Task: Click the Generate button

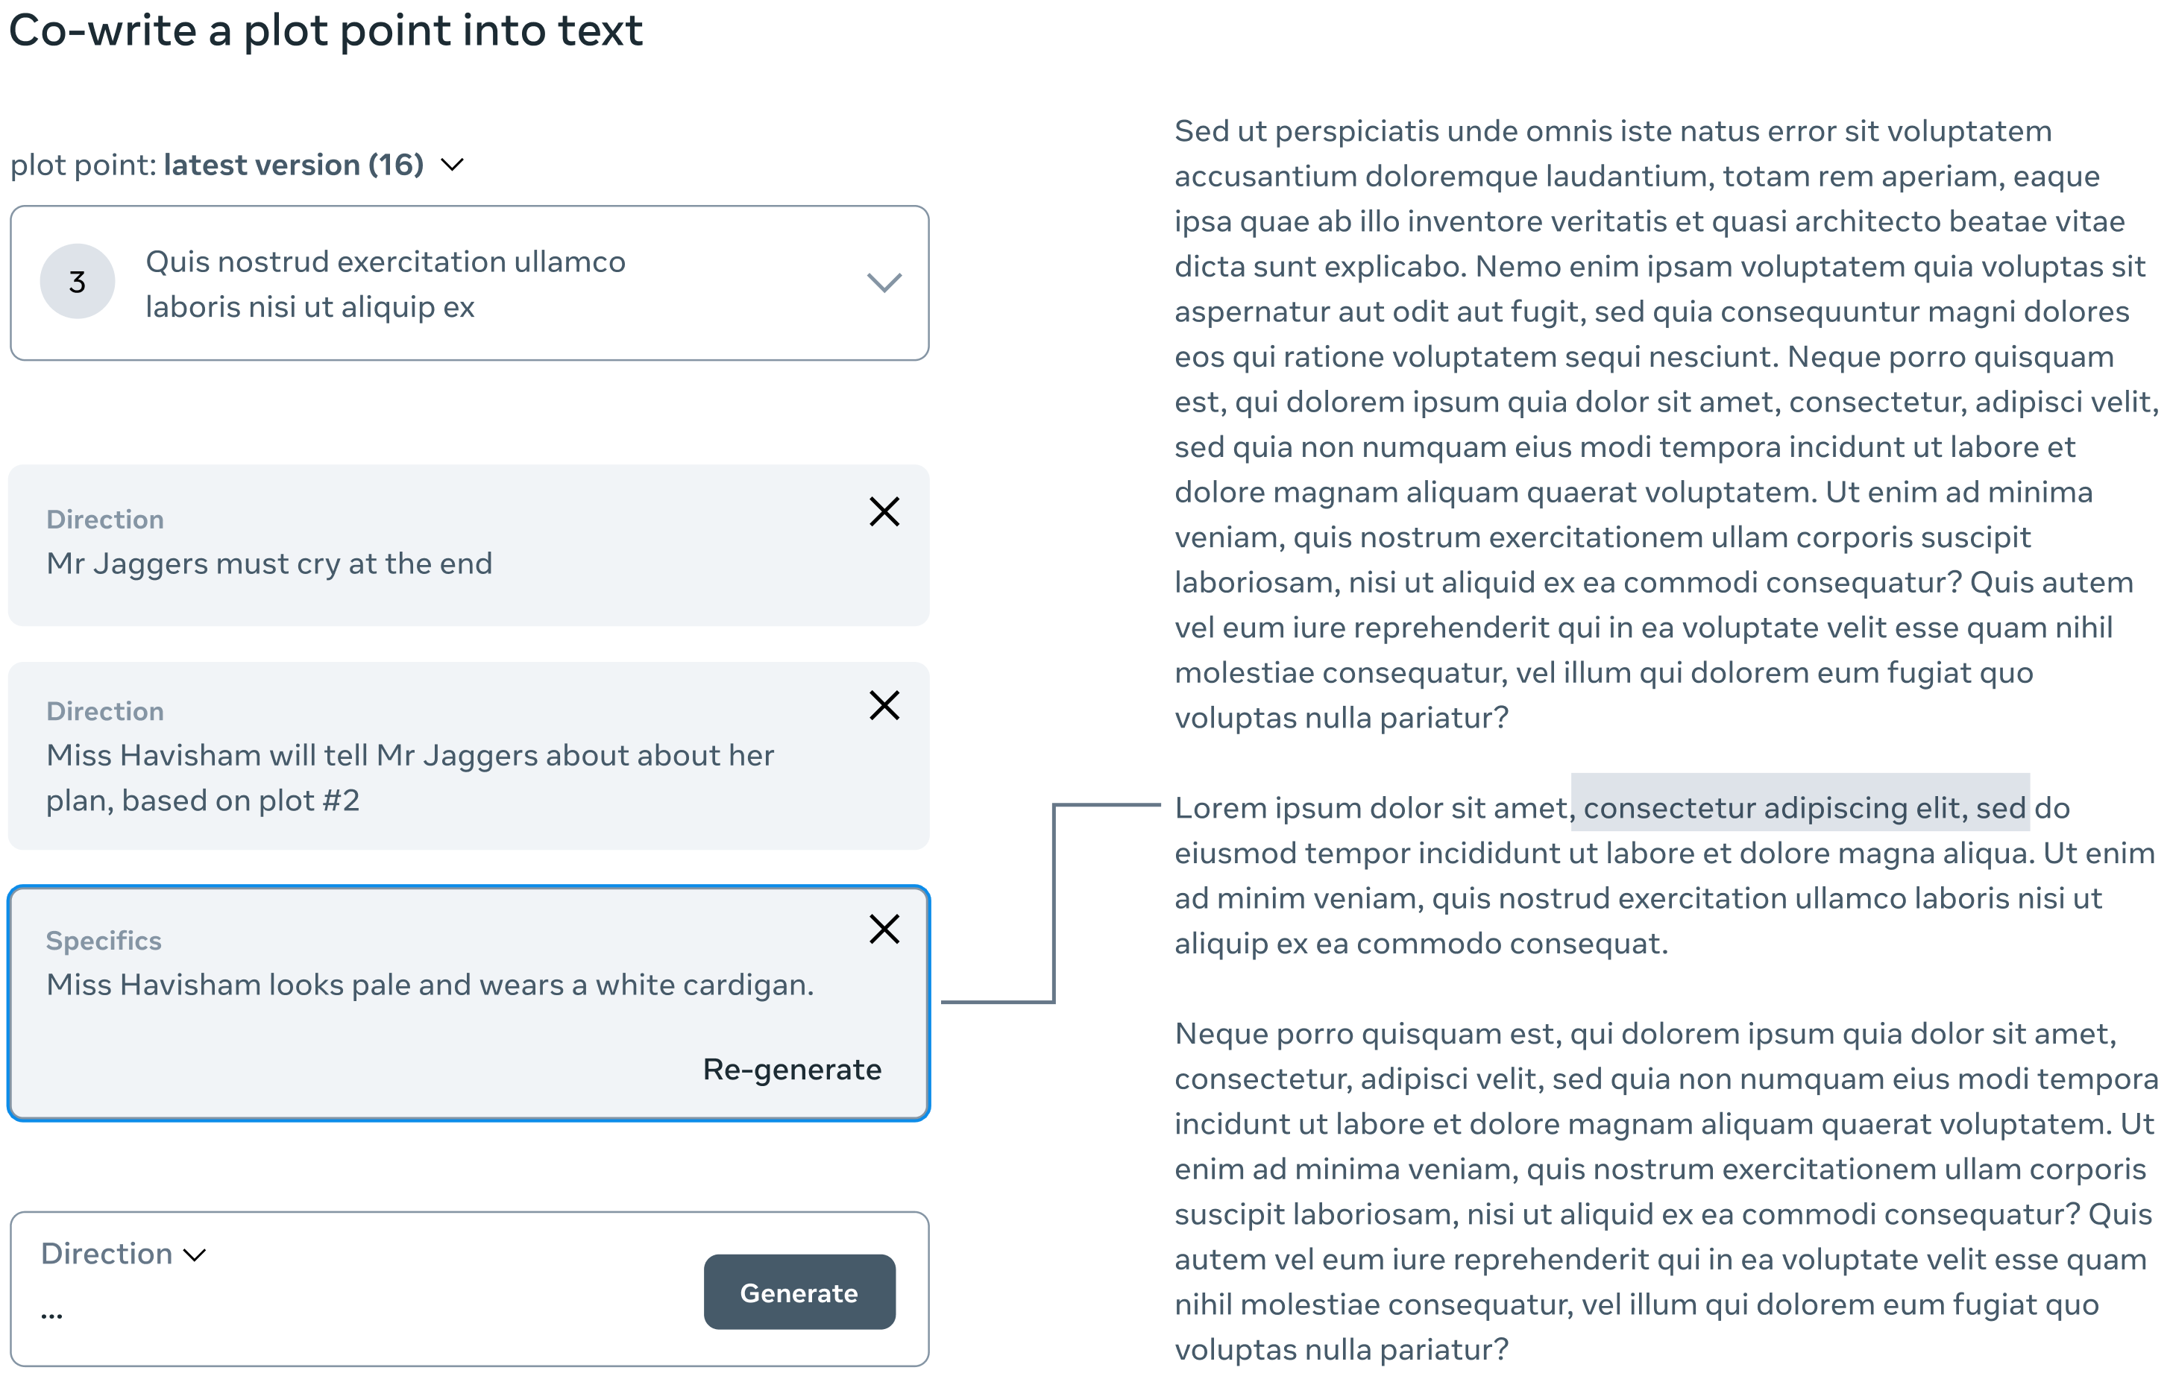Action: 799,1292
